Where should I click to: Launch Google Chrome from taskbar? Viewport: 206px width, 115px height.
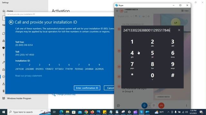click(86, 112)
